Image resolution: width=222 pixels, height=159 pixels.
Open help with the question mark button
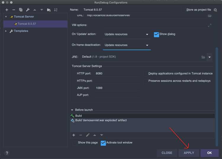pyautogui.click(x=7, y=153)
